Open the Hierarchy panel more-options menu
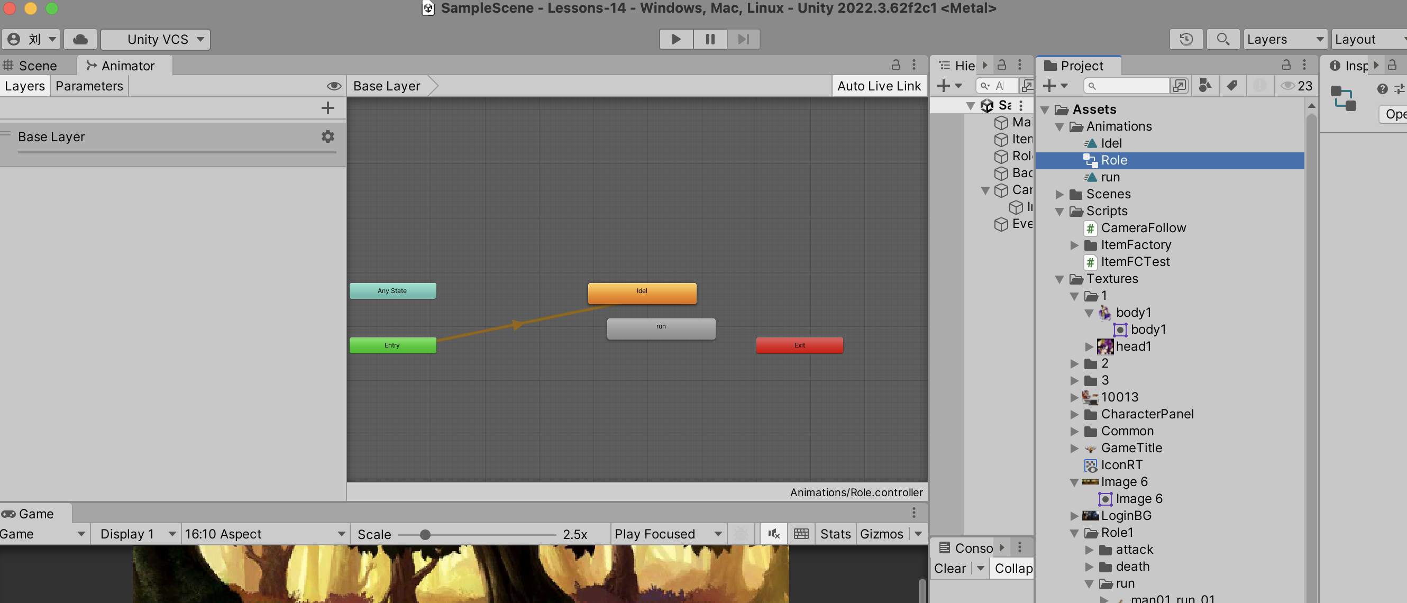The image size is (1407, 603). click(1019, 65)
